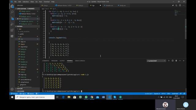This screenshot has height=110, width=196.
Task: Switch to the Problems panel tab
Action: [55, 61]
